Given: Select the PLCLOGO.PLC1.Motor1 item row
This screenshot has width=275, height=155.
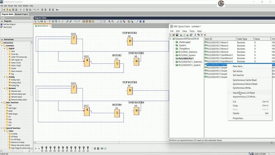Looking at the screenshot, I should [x=217, y=43].
